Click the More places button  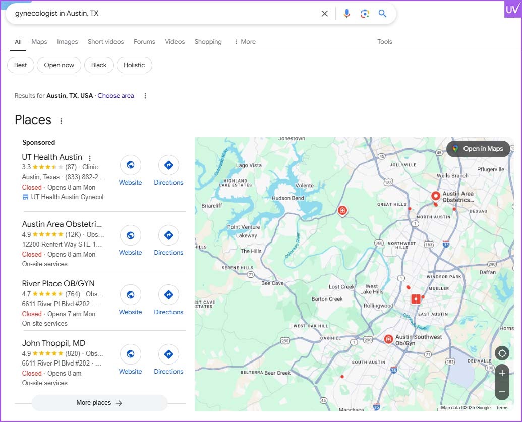(99, 403)
